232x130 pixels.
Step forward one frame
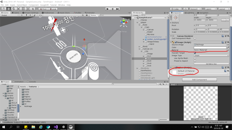click(x=117, y=9)
